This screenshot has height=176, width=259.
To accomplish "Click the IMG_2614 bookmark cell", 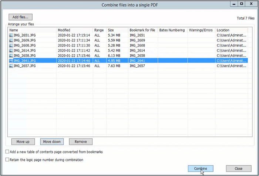I will (x=137, y=51).
